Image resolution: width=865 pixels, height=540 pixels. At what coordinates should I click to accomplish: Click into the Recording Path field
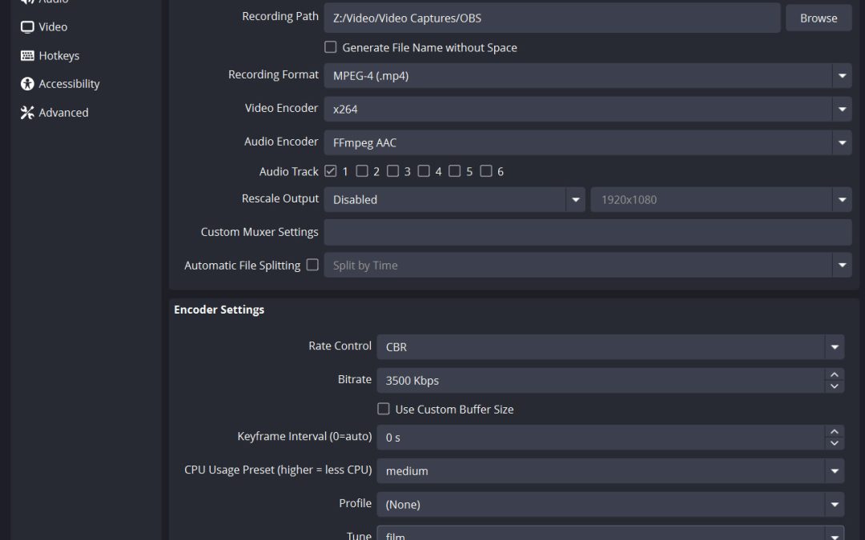[551, 18]
